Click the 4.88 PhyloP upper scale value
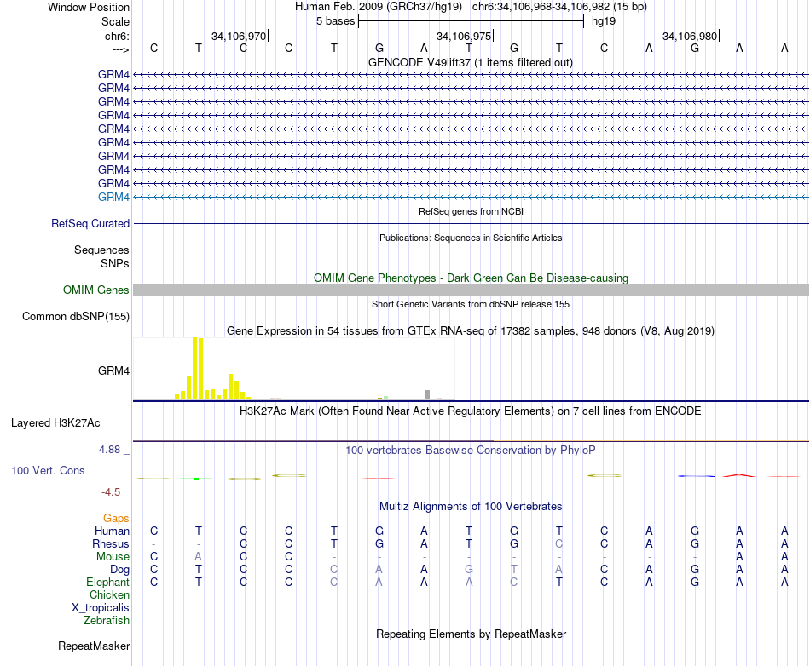This screenshot has width=810, height=666. (109, 450)
